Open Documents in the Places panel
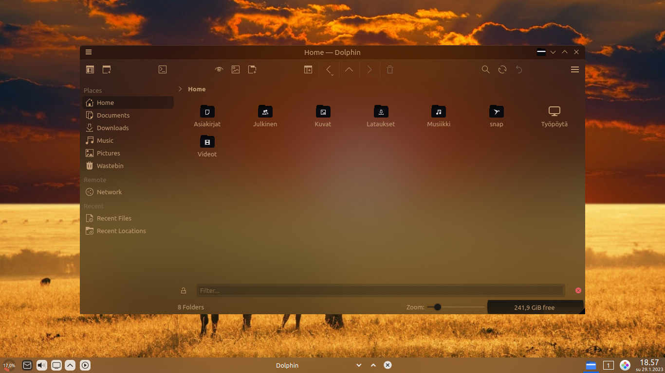The image size is (665, 373). [128, 115]
